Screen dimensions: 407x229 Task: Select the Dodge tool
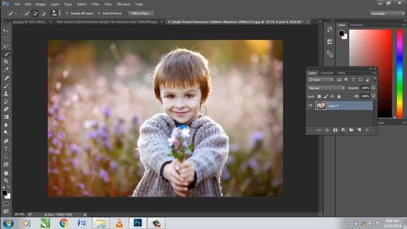coord(6,133)
